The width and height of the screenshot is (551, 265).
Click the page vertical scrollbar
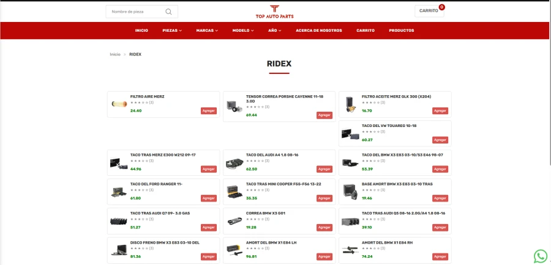549,84
